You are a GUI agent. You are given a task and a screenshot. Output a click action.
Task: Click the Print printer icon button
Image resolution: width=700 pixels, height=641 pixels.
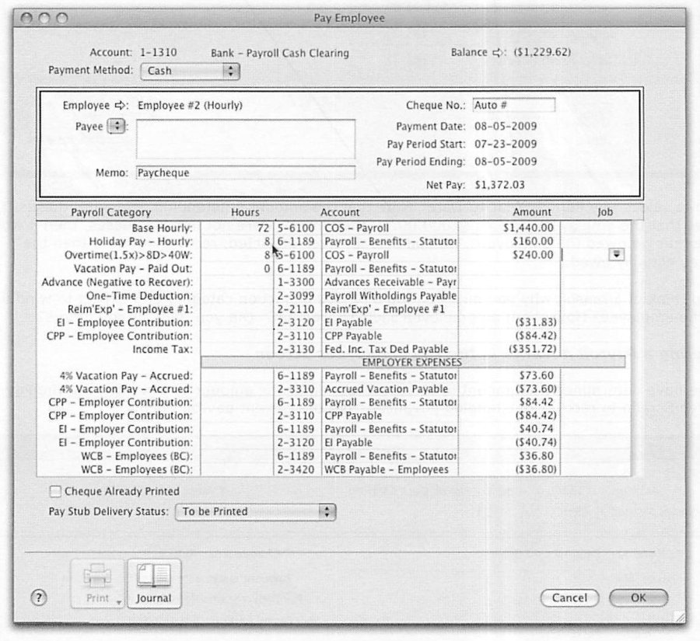97,584
